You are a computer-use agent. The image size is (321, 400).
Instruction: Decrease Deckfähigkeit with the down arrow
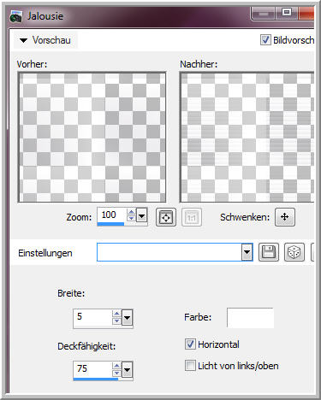116,373
